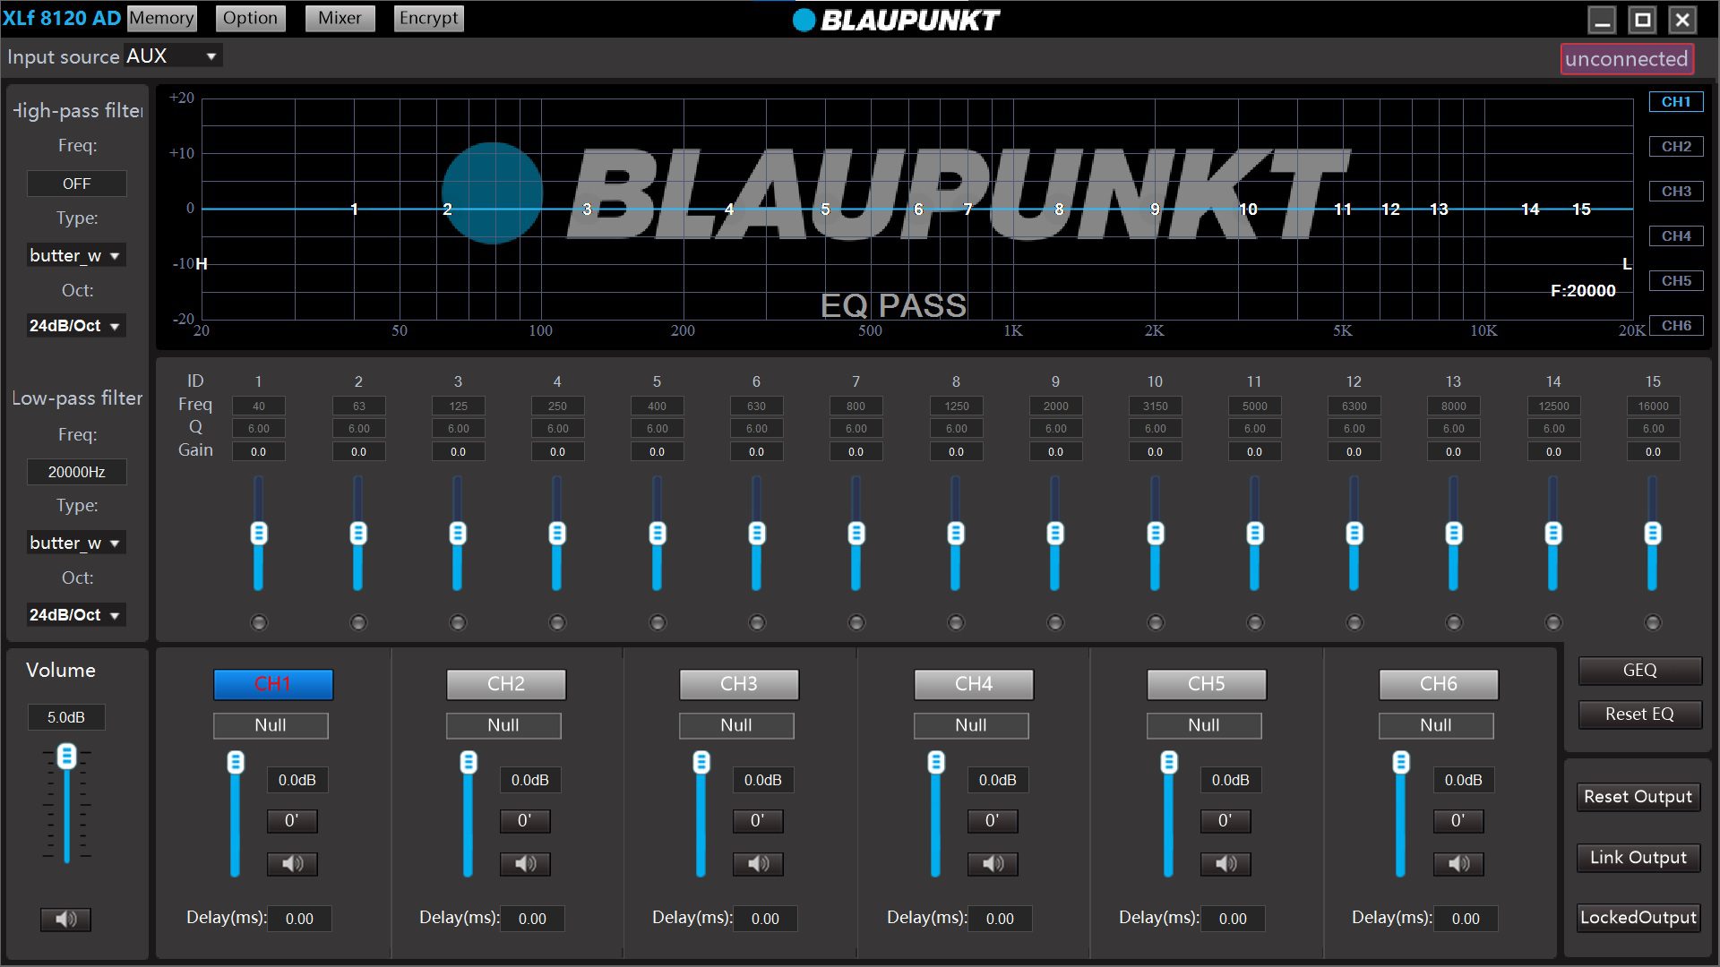Click master volume 5.0dB value field
This screenshot has width=1720, height=967.
click(x=66, y=717)
